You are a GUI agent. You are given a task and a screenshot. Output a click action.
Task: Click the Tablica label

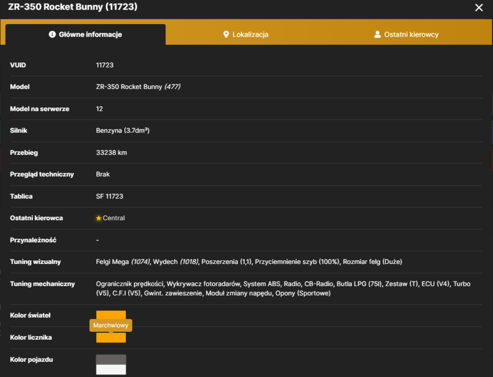click(21, 197)
